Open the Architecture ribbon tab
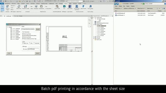The image size is (166, 93). 8,4
